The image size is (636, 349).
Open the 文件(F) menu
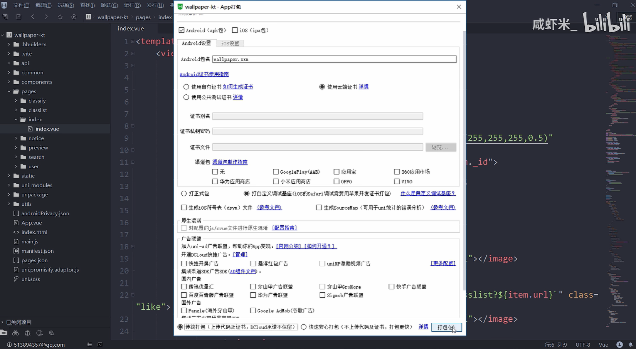click(21, 5)
